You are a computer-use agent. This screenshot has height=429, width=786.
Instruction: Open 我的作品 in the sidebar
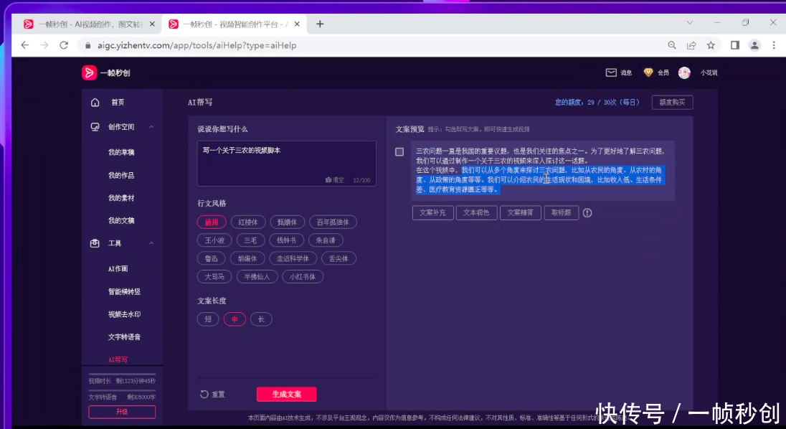(121, 175)
